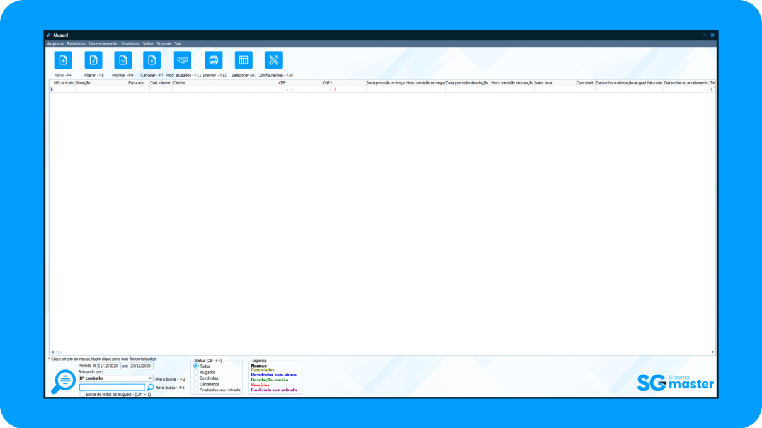Viewport: 762px width, 428px height.
Task: Click the small Nova busca magnifier icon
Action: tap(151, 387)
